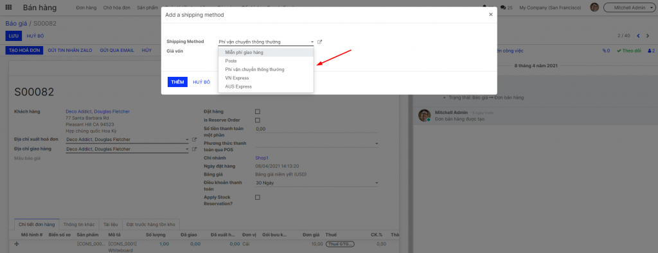This screenshot has width=658, height=253.
Task: Click the TẠO HOÁ ĐƠN button
Action: pyautogui.click(x=24, y=50)
